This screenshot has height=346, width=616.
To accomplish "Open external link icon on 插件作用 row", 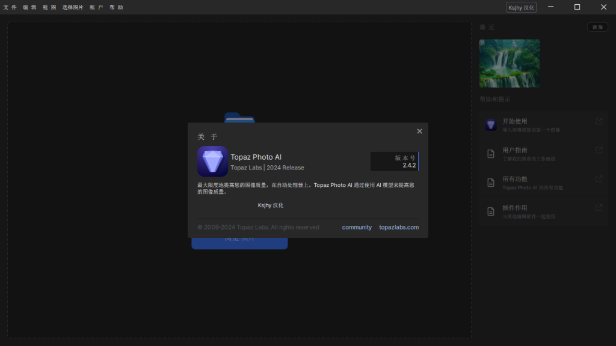I will pyautogui.click(x=599, y=208).
